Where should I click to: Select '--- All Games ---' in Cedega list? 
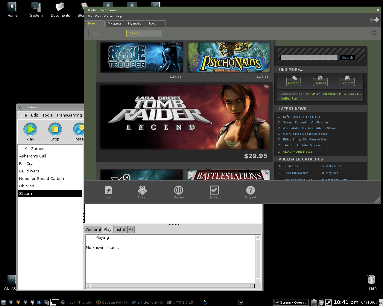click(50, 149)
